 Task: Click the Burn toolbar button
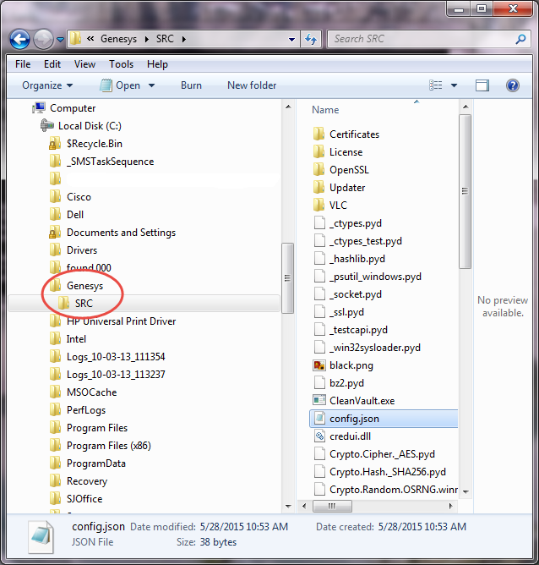191,85
